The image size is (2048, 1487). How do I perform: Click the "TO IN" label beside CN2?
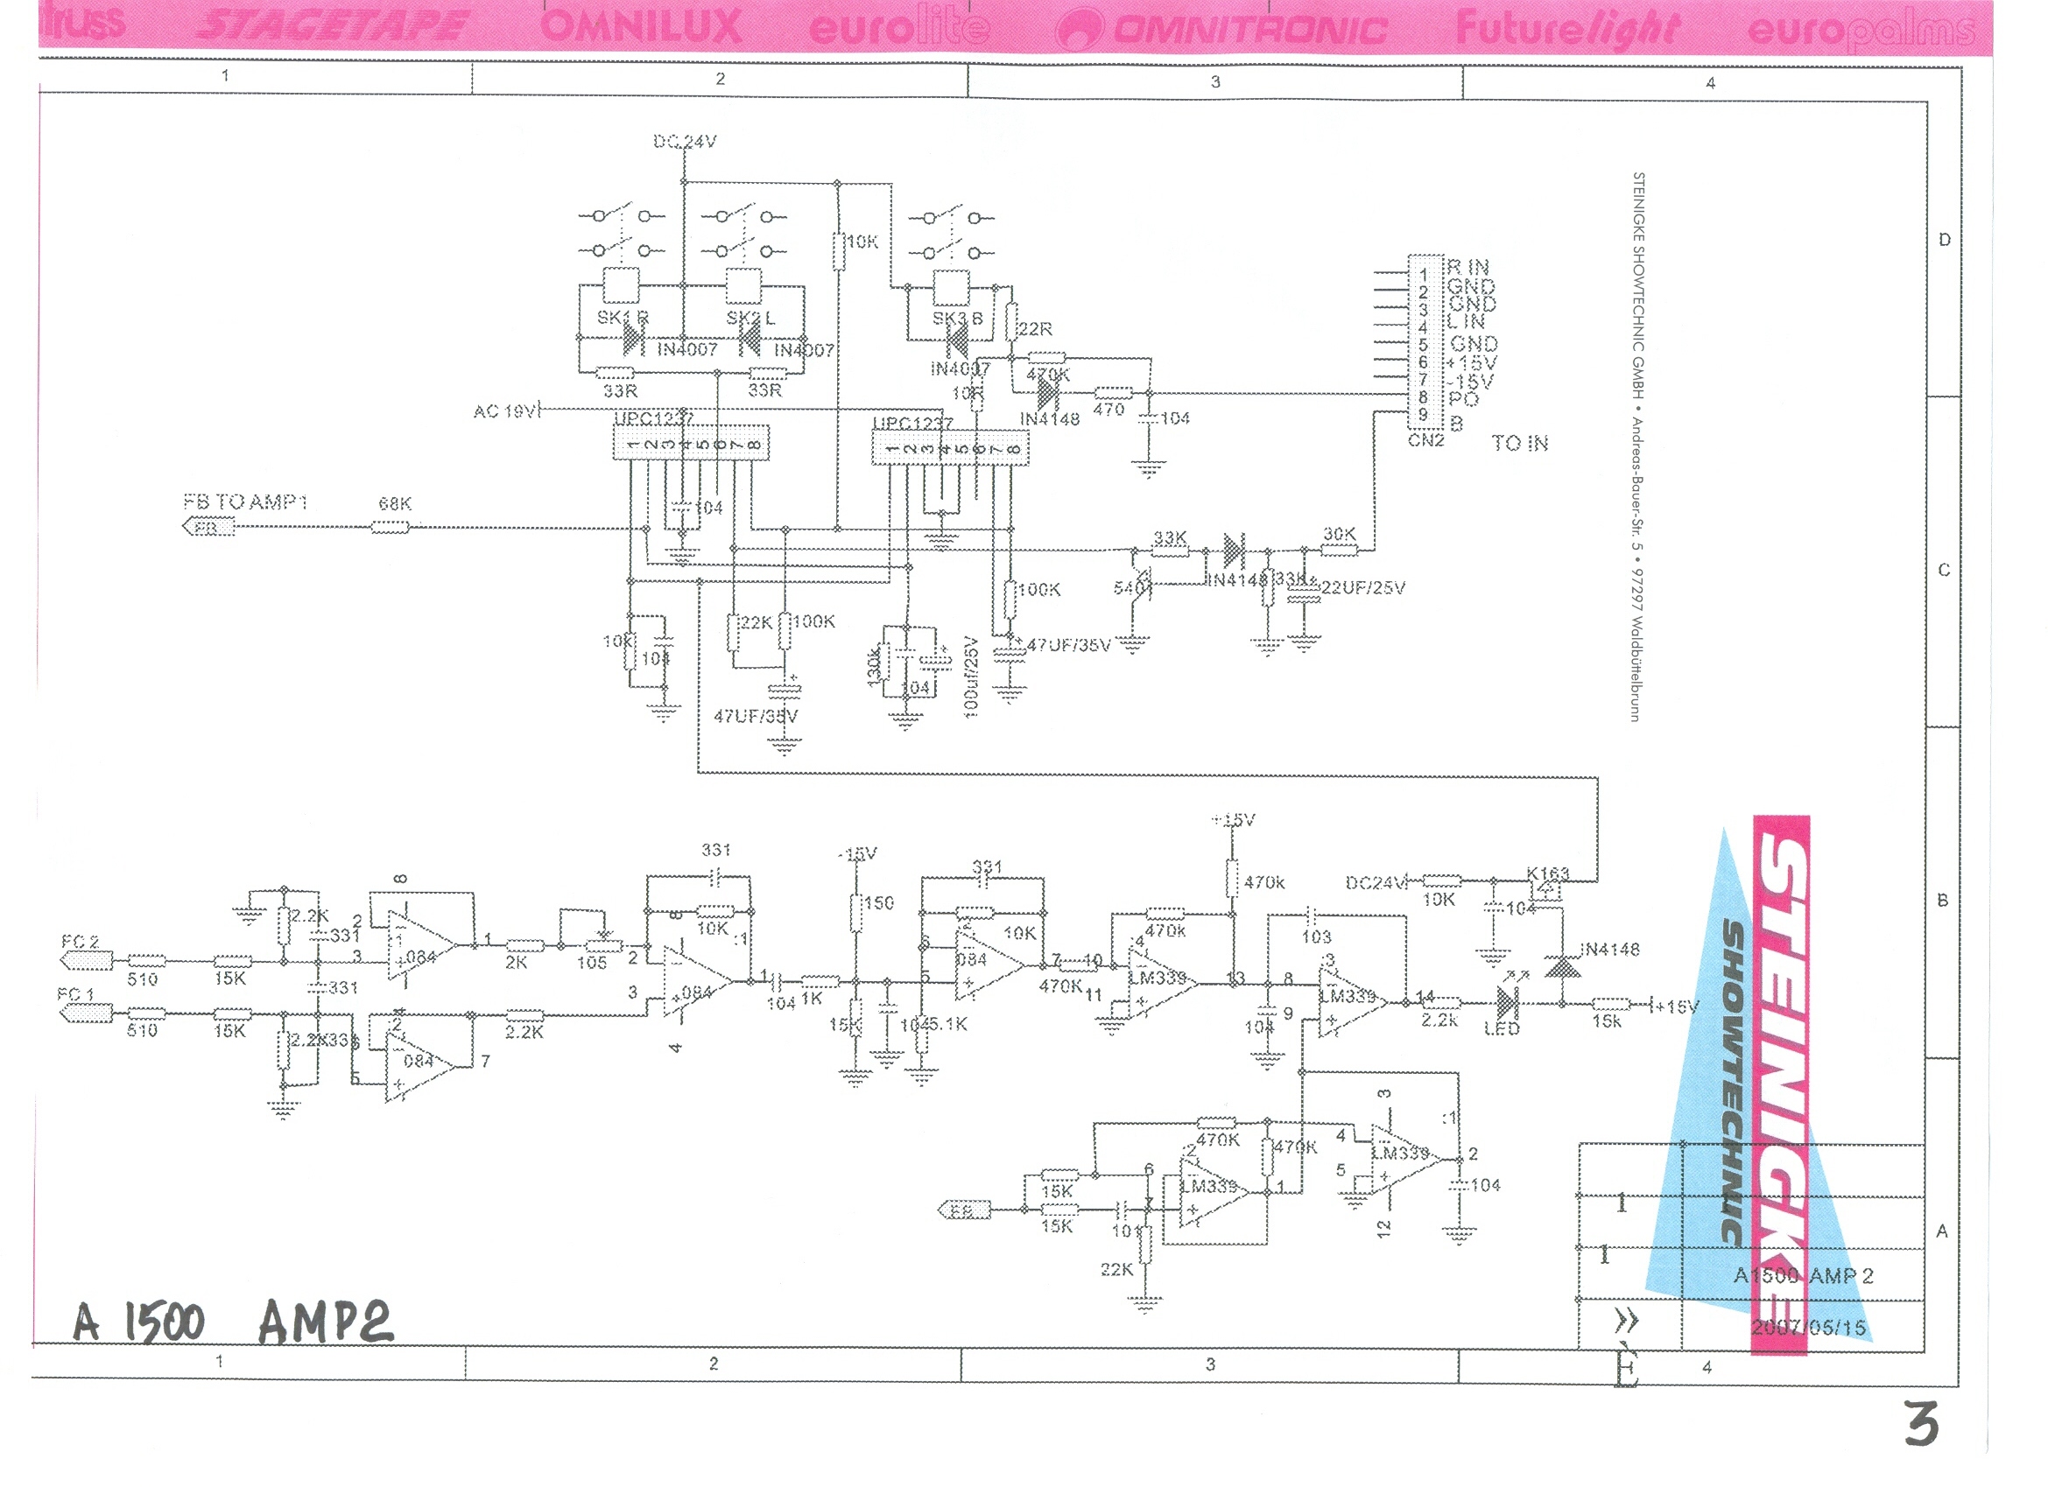[x=1520, y=444]
